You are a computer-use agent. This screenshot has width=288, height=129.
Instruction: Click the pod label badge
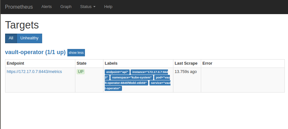point(162,77)
